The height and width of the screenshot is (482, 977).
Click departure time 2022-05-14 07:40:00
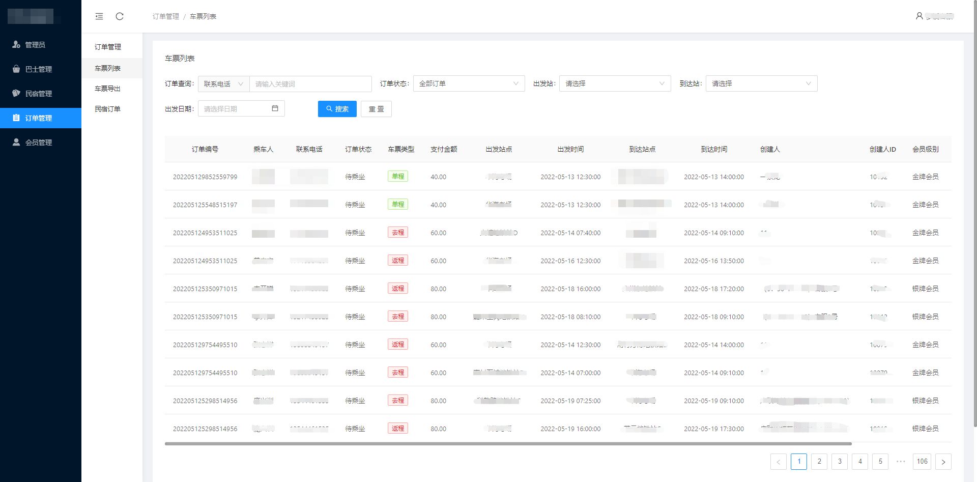(570, 233)
